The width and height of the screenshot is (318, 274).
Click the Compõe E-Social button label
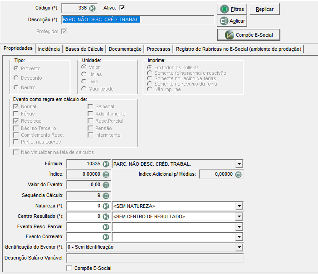(x=254, y=35)
